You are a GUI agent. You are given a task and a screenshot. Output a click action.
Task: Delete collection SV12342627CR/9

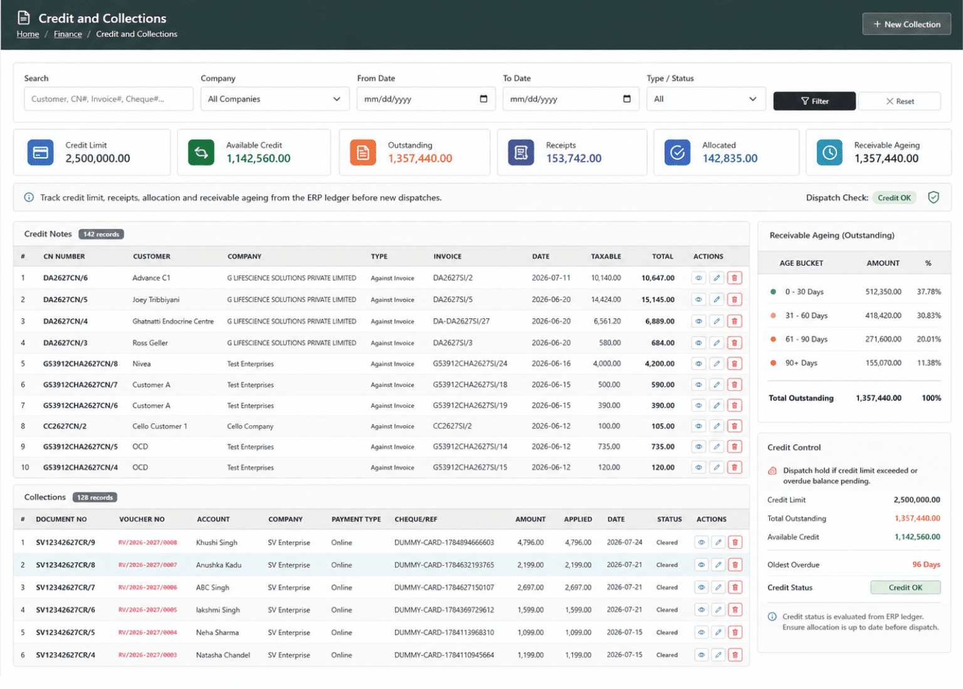pyautogui.click(x=735, y=542)
